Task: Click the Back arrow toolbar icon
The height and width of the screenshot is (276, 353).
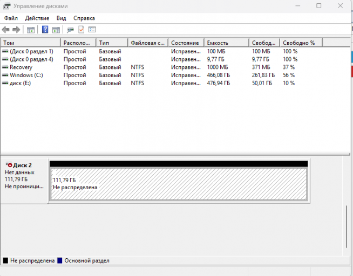Action: click(x=5, y=30)
